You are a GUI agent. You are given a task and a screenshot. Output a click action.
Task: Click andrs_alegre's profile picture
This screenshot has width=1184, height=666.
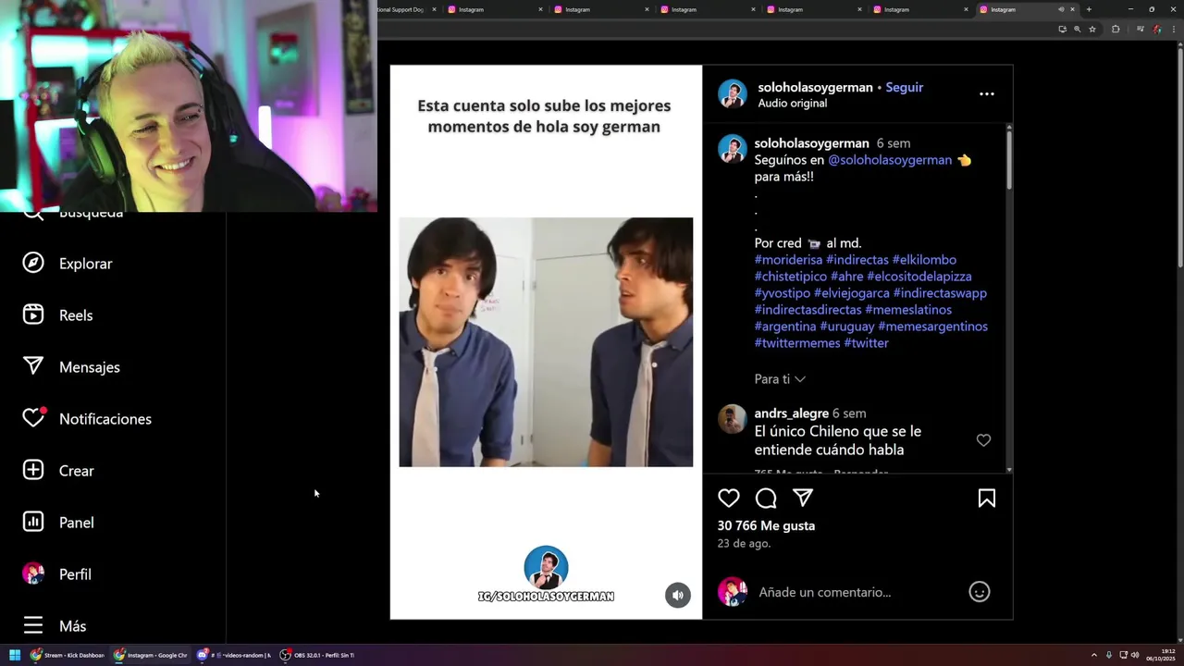pos(733,419)
